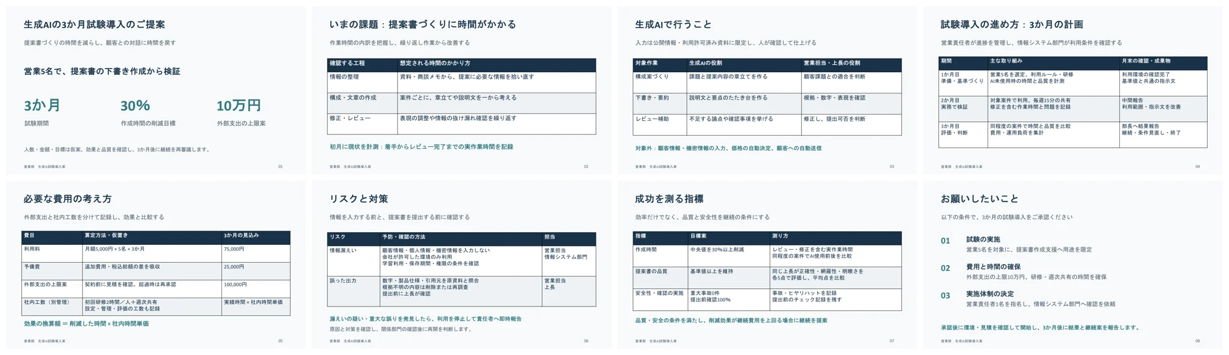Select the indicator cell 提案書の品質
The width and height of the screenshot is (1229, 355).
(660, 278)
